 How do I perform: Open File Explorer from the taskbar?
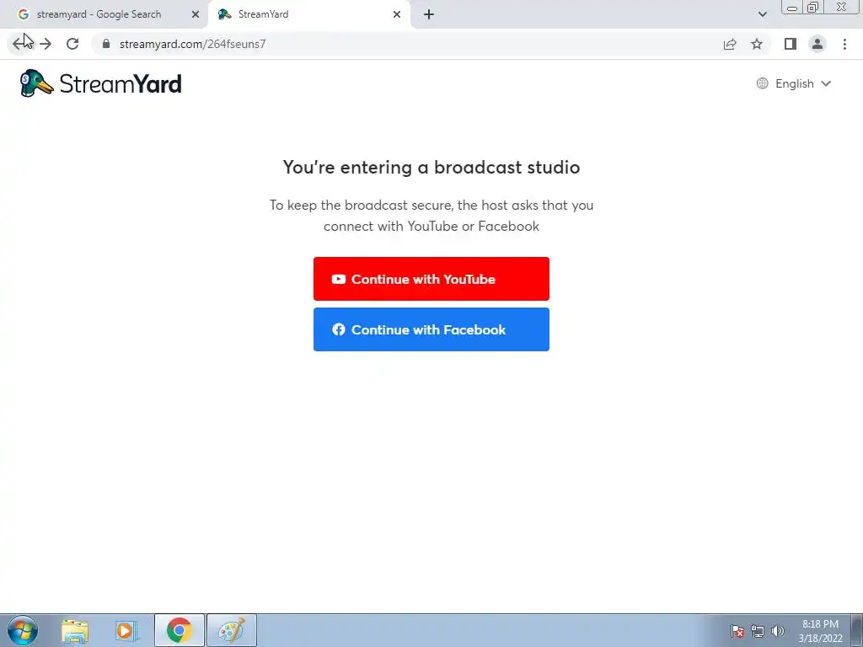click(x=75, y=630)
